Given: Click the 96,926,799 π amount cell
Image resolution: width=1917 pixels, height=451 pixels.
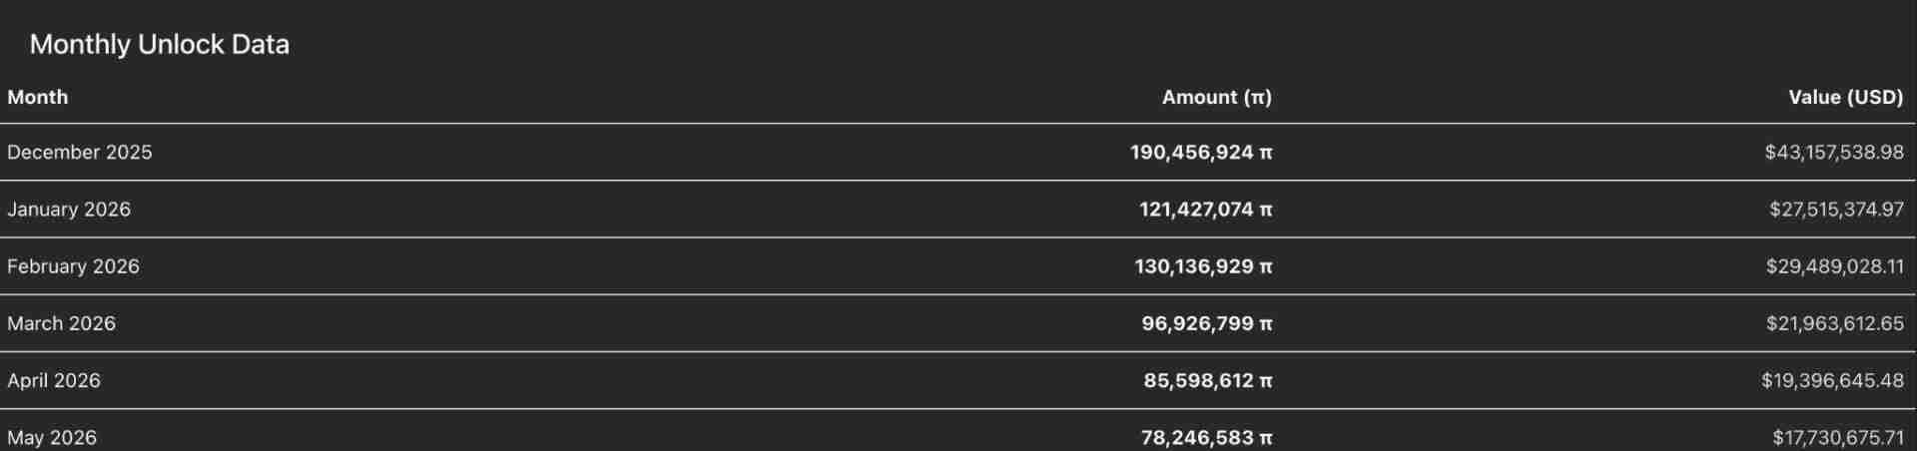Looking at the screenshot, I should tap(1206, 323).
